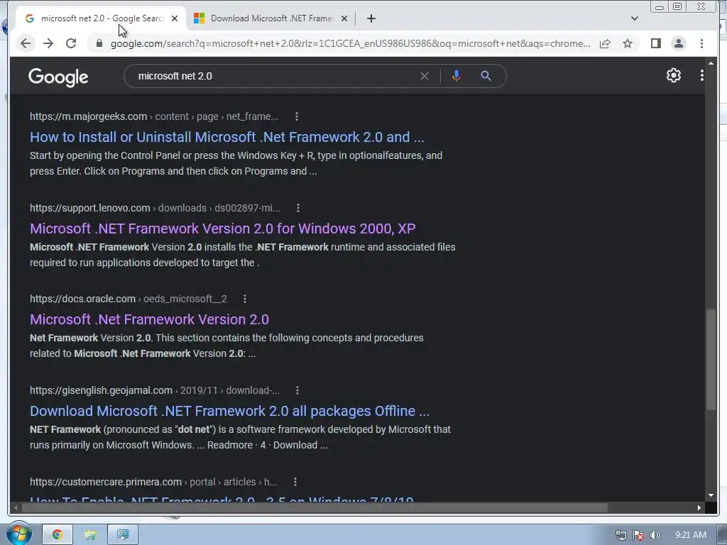The image size is (727, 545).
Task: Open network icon in system tray
Action: click(621, 535)
